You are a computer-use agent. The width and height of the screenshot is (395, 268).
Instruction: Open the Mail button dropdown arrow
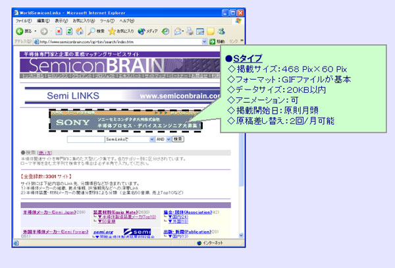[x=183, y=31]
